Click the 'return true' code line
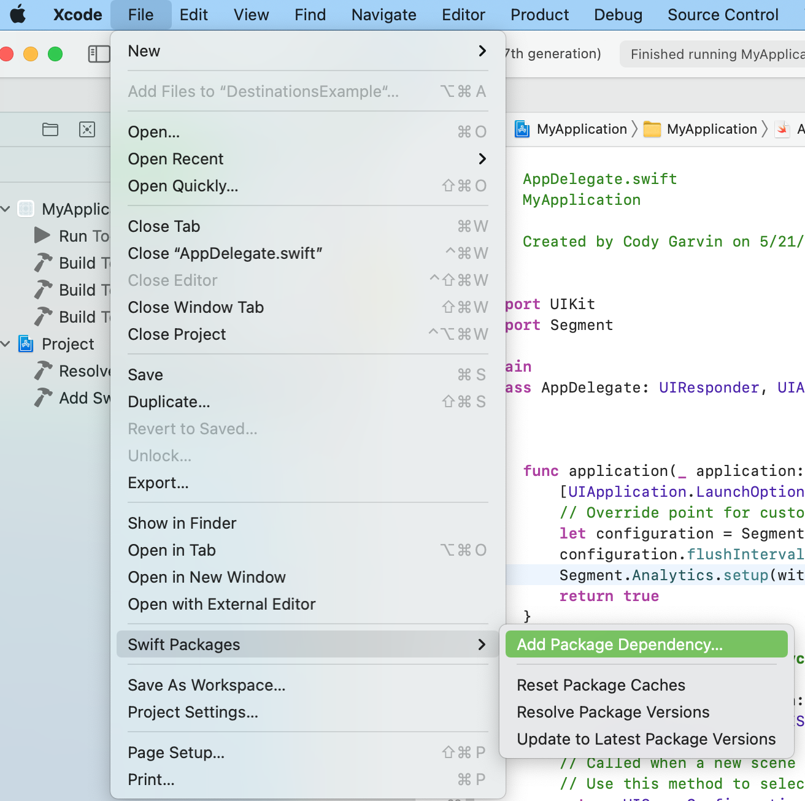Screen dimensions: 805x801 click(x=609, y=596)
